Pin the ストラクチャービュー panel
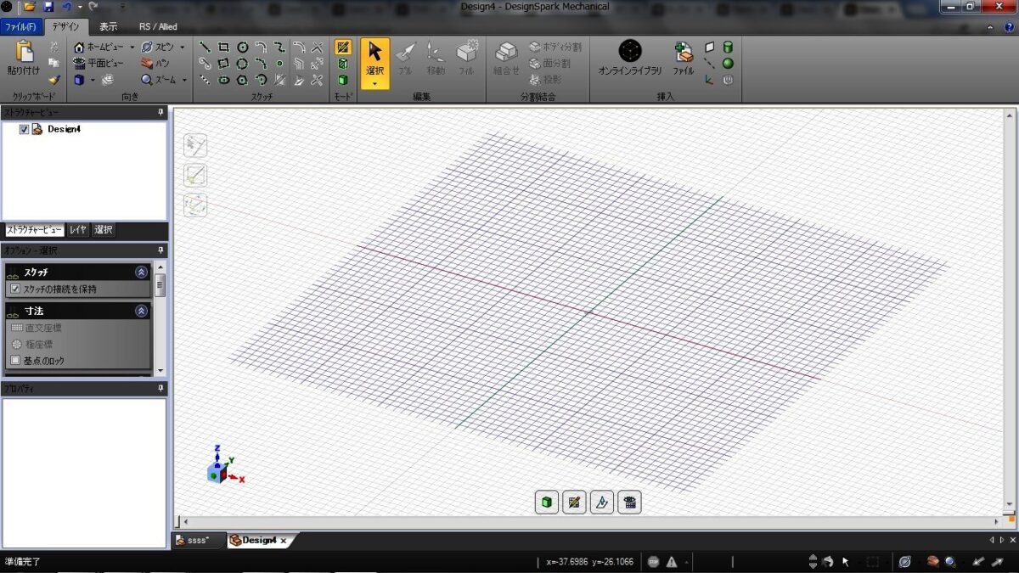Screen dimensions: 1019x573 (x=160, y=112)
